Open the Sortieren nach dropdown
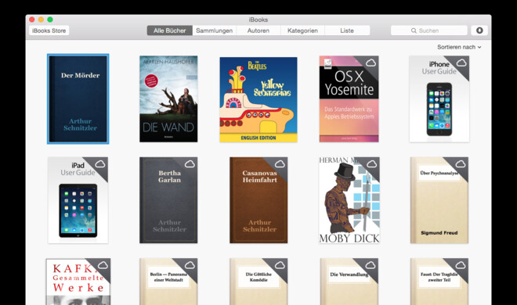The height and width of the screenshot is (305, 517). tap(459, 47)
